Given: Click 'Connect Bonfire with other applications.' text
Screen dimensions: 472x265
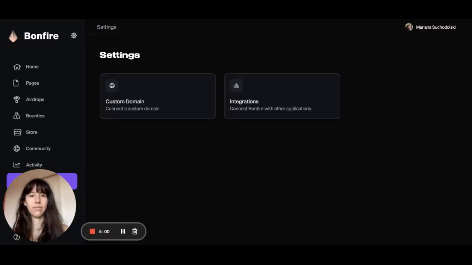Looking at the screenshot, I should point(271,109).
